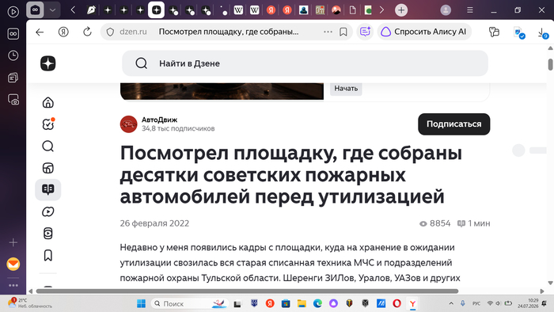Screen dimensions: 554x312
Task: Click the 1 мин reading time
Action: coord(474,223)
